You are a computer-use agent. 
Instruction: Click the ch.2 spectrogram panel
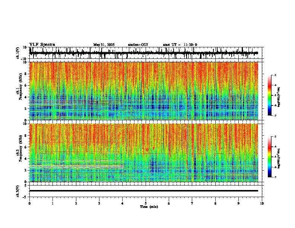pyautogui.click(x=144, y=153)
